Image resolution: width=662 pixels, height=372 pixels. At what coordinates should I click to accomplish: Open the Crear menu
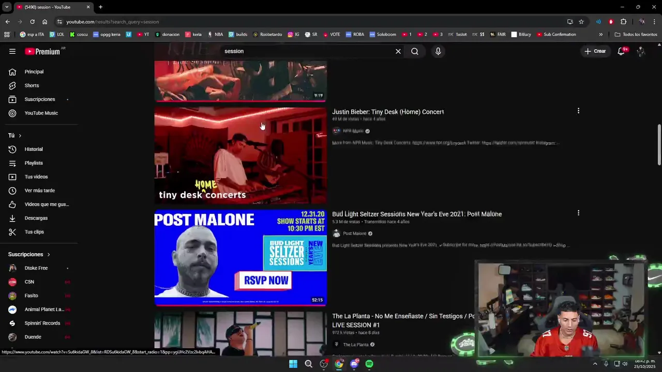(595, 51)
